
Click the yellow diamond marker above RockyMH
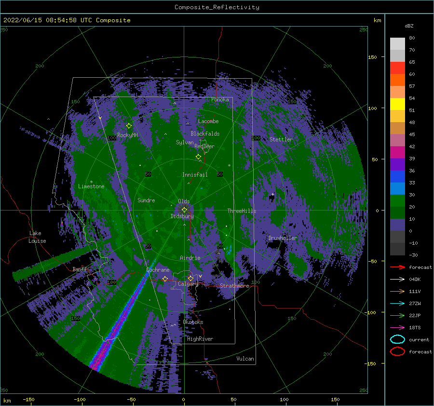(x=129, y=126)
